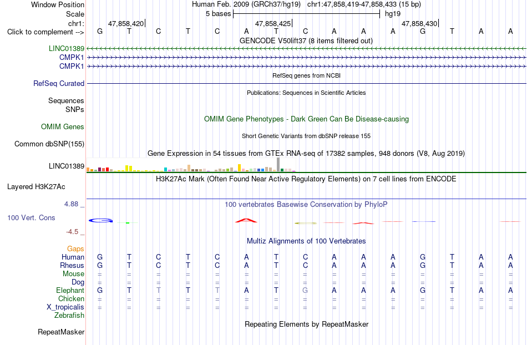
Task: Click the 'Click to complement -->' label
Action: coord(45,32)
